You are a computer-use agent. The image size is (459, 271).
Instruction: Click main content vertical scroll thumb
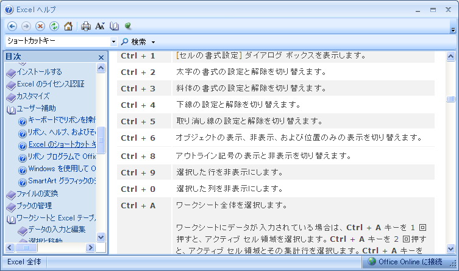tap(451, 99)
